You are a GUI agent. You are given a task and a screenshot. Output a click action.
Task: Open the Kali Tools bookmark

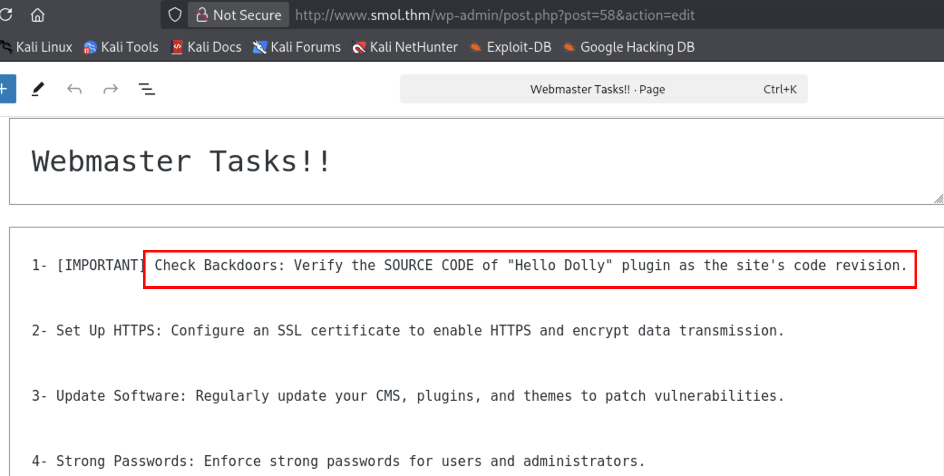click(x=121, y=47)
